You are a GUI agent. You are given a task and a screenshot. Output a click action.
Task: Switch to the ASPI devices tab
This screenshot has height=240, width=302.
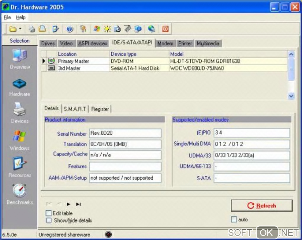click(92, 44)
